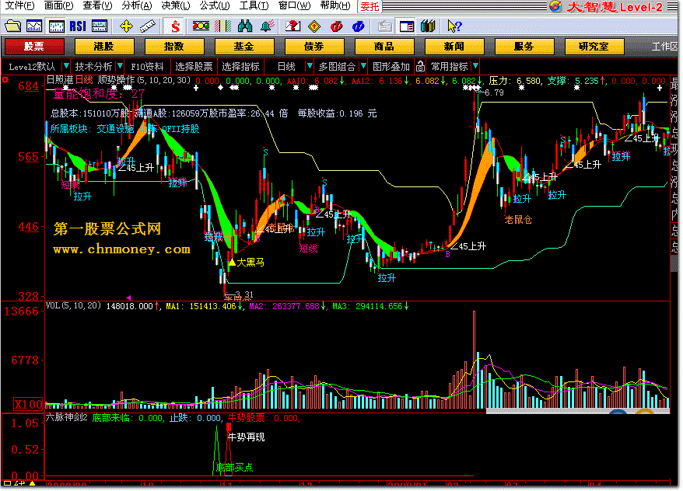Open the books library icon

click(x=428, y=26)
